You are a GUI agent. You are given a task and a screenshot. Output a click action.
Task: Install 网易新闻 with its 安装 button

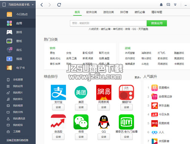pyautogui.click(x=104, y=107)
